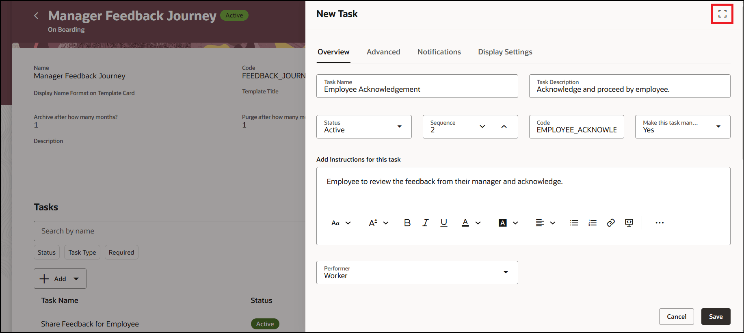Go back from Manager Feedback Journey page
Image resolution: width=744 pixels, height=333 pixels.
[x=36, y=16]
